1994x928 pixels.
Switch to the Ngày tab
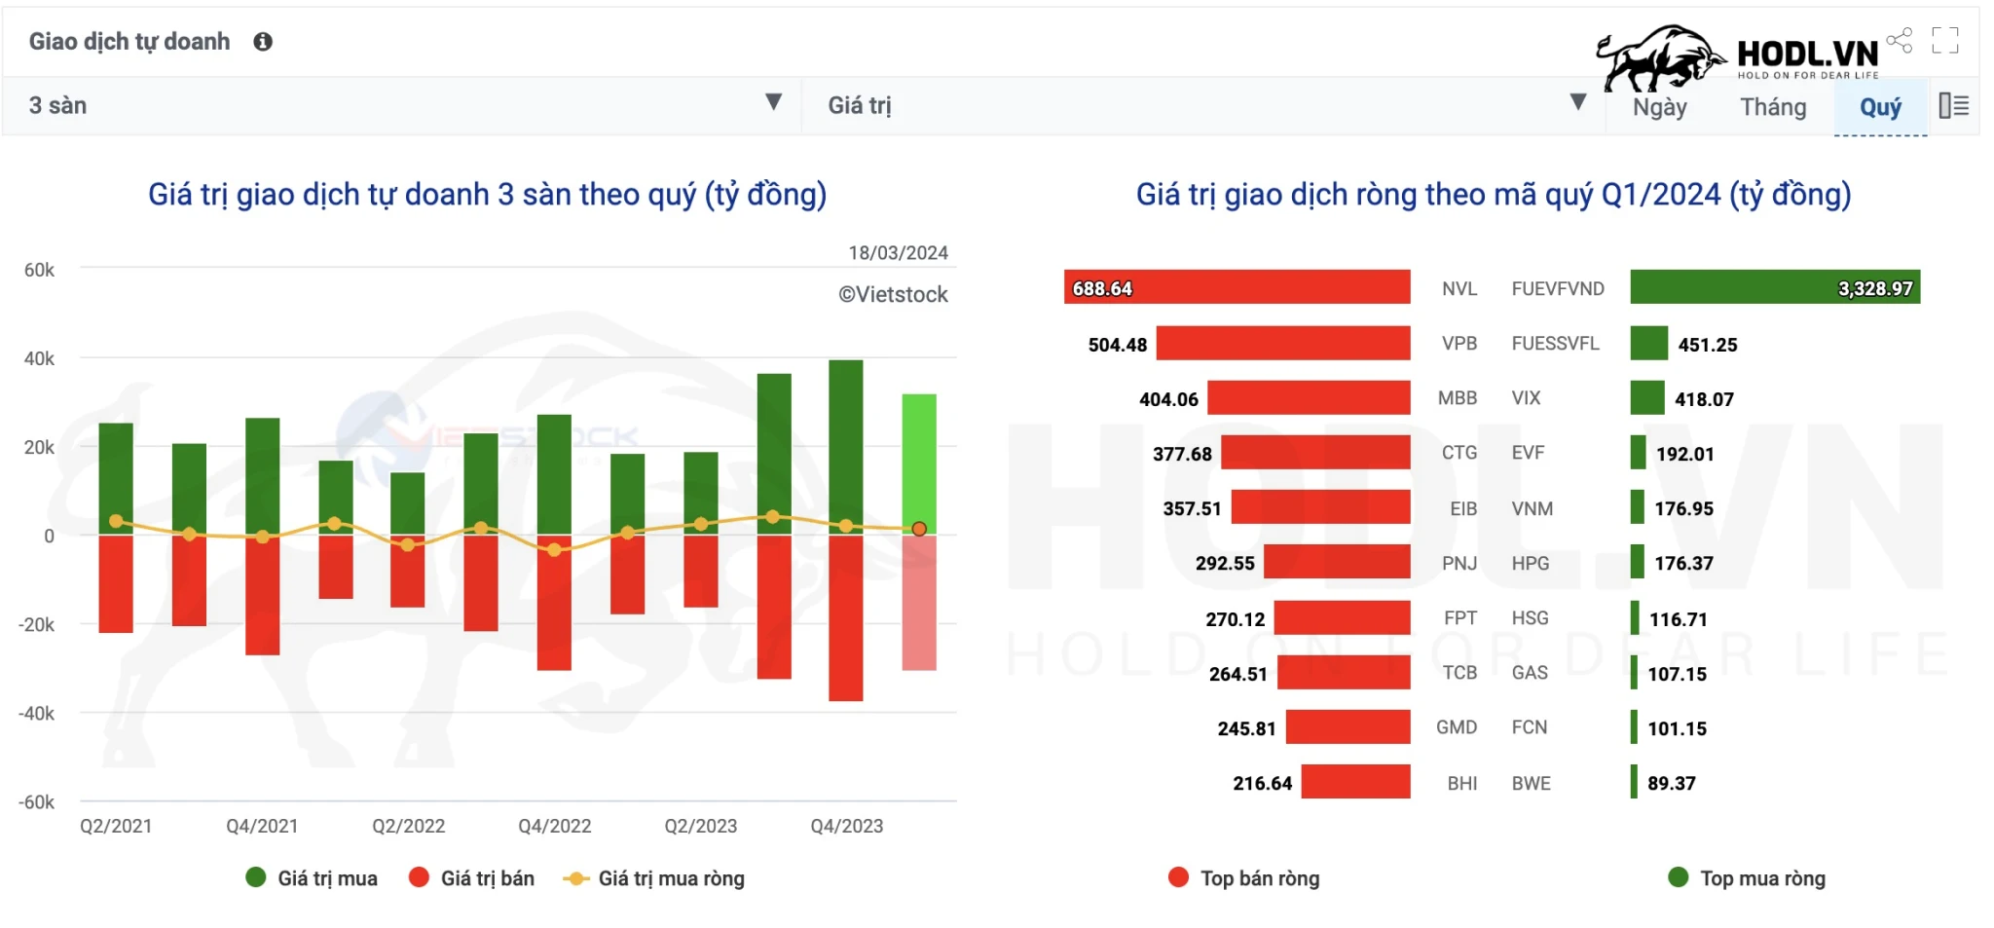point(1660,107)
